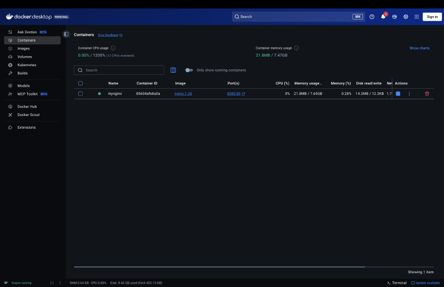
Task: Click the mynginx green running status dot
Action: 99,93
